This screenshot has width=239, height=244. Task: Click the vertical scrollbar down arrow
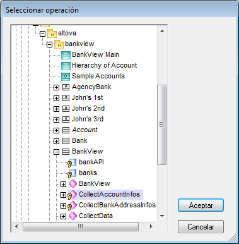click(162, 216)
